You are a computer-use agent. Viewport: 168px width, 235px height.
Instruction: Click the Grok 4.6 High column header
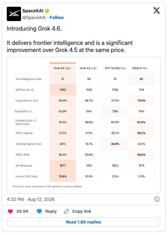coord(62,68)
